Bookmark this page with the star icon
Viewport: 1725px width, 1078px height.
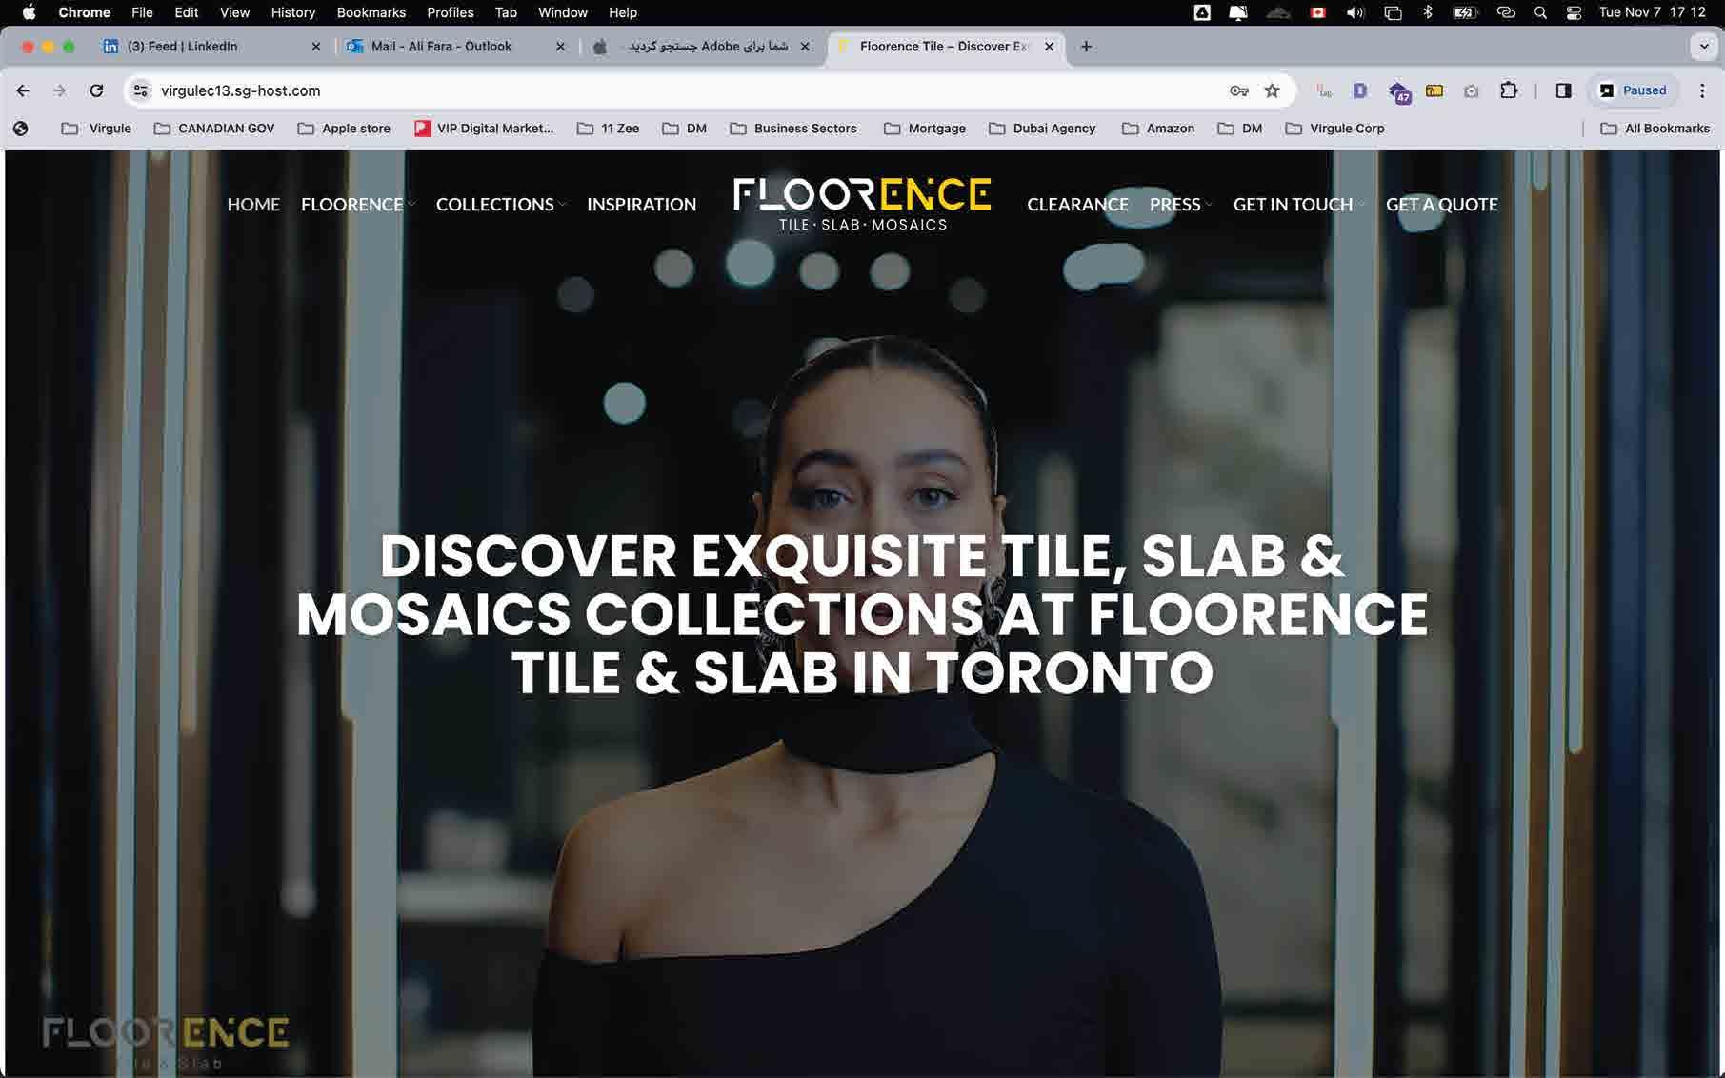pos(1272,90)
